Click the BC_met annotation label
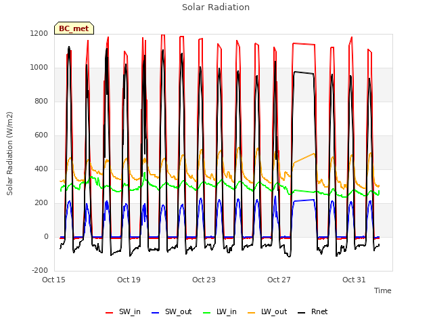The height and width of the screenshot is (325, 433). pos(74,28)
